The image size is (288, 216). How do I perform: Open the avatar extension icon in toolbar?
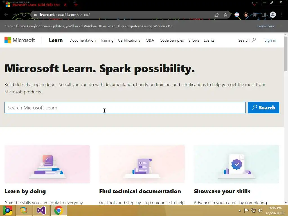[246, 15]
